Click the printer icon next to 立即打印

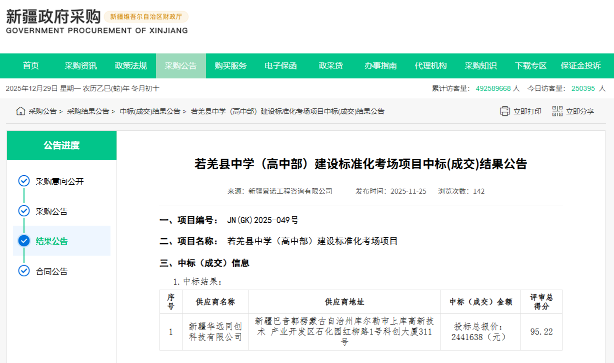[505, 111]
